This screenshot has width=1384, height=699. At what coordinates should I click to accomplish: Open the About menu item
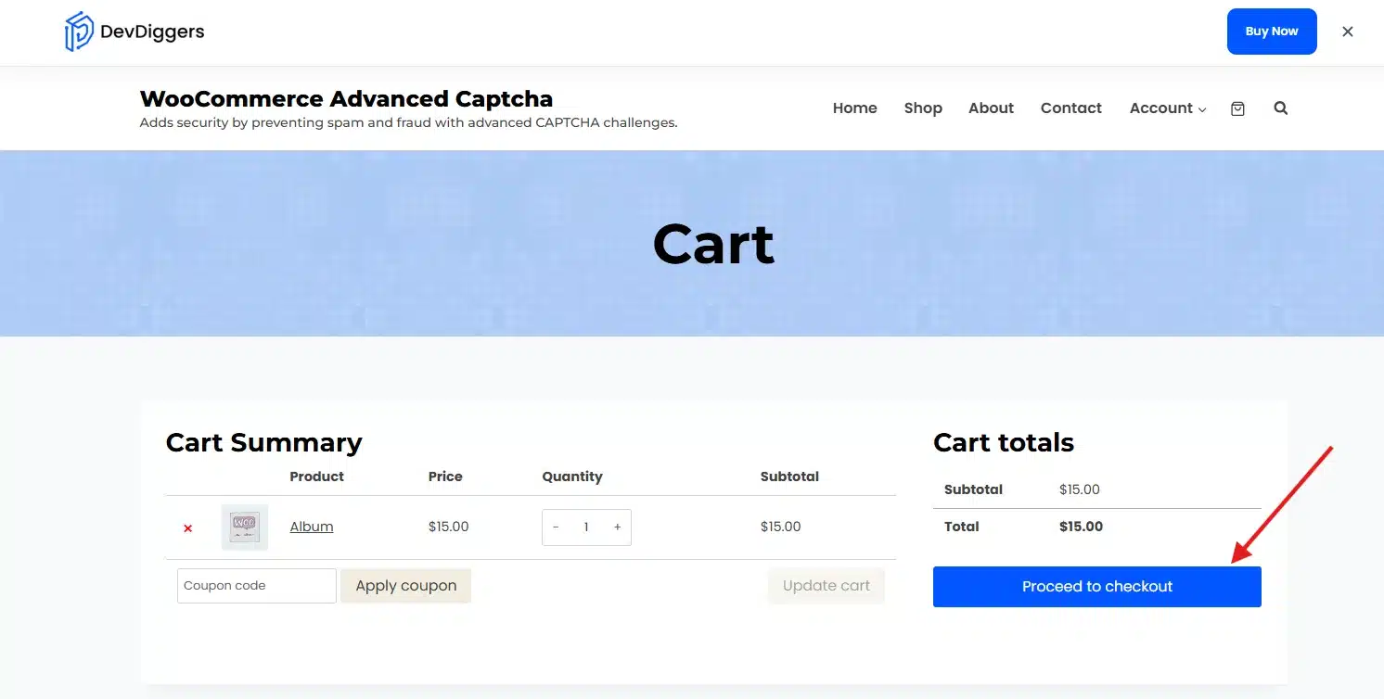(991, 108)
